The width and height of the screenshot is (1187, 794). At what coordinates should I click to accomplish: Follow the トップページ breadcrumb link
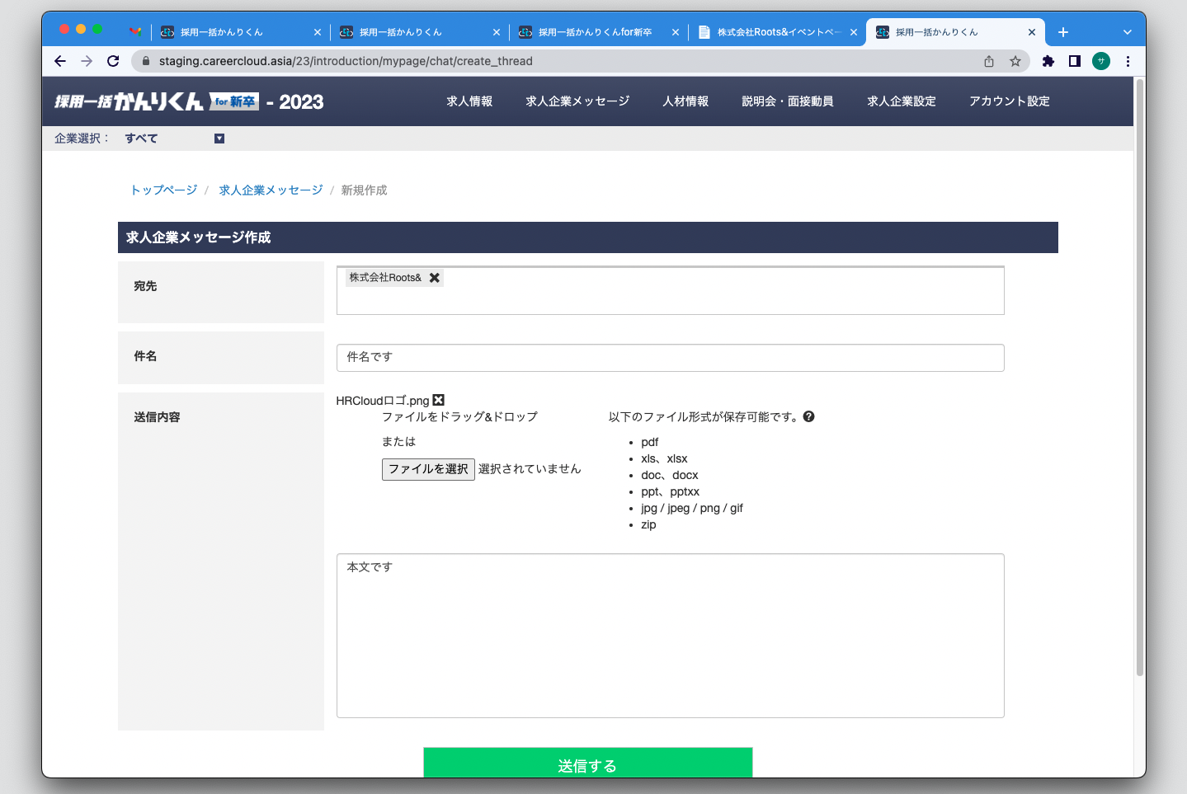tap(164, 190)
